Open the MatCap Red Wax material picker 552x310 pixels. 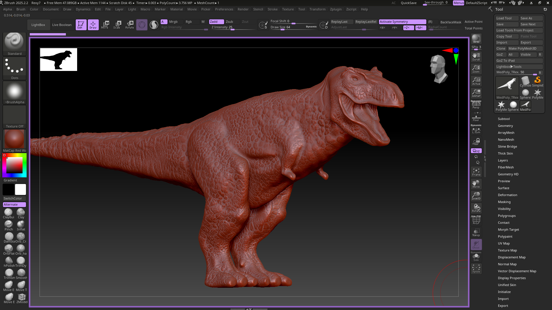pyautogui.click(x=14, y=141)
